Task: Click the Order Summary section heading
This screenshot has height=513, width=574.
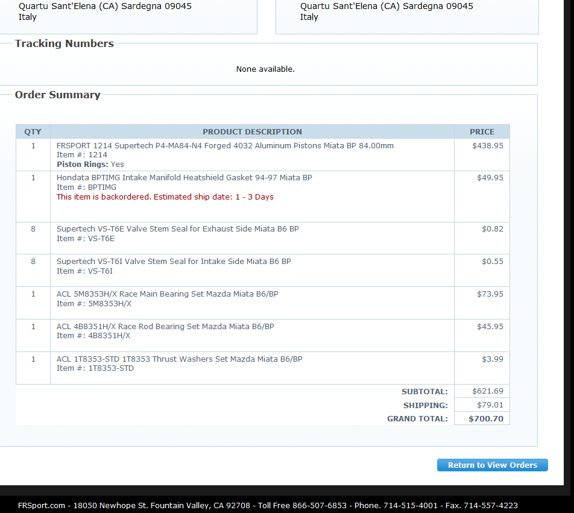Action: click(x=57, y=95)
